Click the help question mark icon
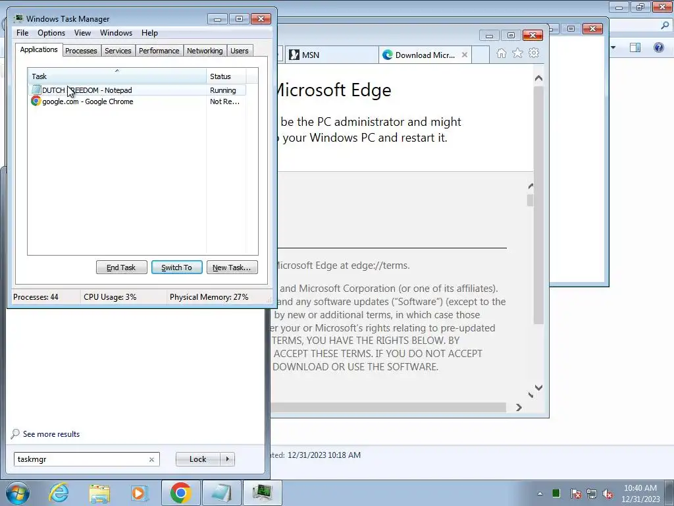 click(x=658, y=47)
